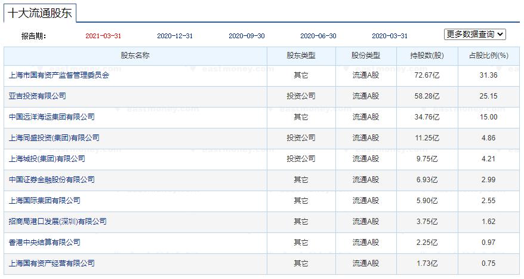The width and height of the screenshot is (524, 279).
Task: Open the 十大流通股东 tab
Action: point(40,13)
